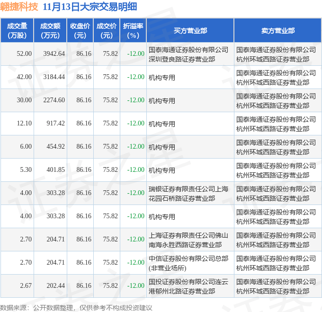Click the -12.00 rate in the 52.00 row
The image size is (322, 312).
coord(136,54)
